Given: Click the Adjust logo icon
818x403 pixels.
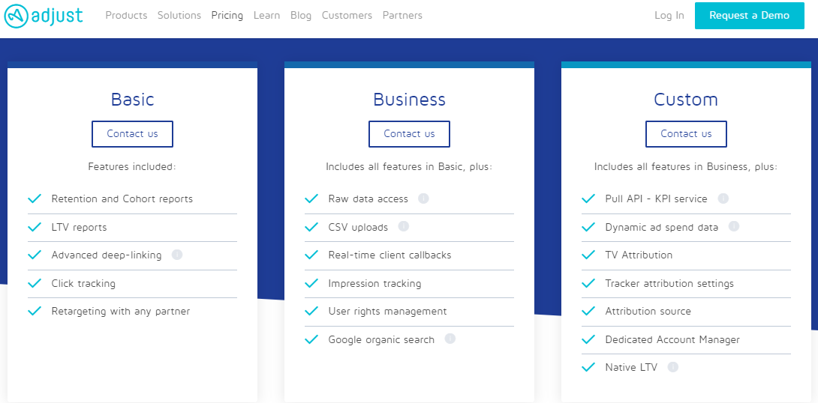Looking at the screenshot, I should (15, 16).
